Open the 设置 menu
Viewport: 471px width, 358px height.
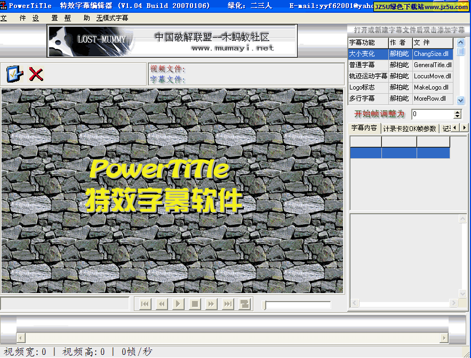coord(45,18)
